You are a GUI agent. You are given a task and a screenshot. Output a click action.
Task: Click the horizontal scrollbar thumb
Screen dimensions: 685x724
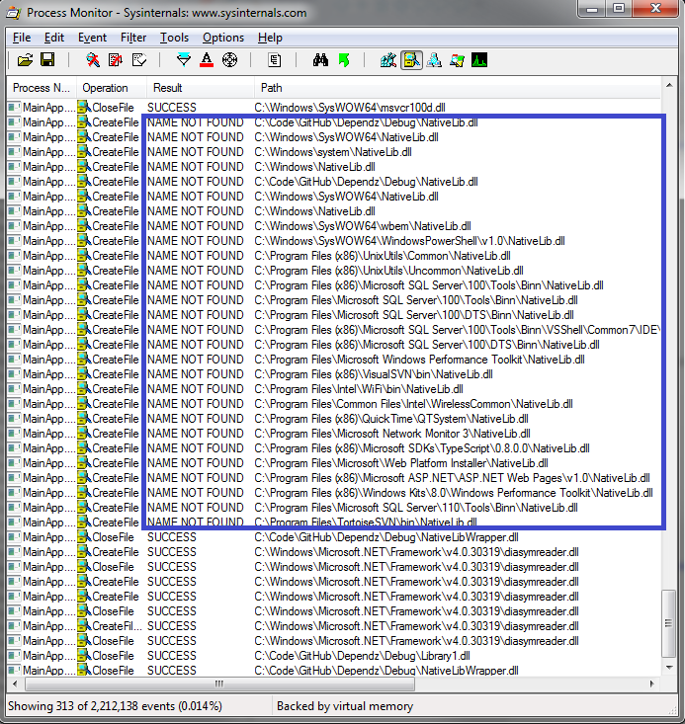tap(219, 684)
